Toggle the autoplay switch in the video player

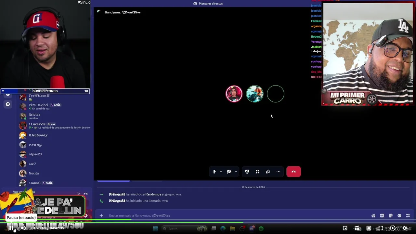pos(393,228)
